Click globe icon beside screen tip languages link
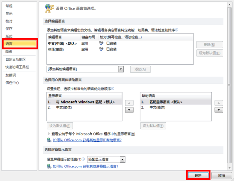 pyautogui.click(x=49, y=166)
